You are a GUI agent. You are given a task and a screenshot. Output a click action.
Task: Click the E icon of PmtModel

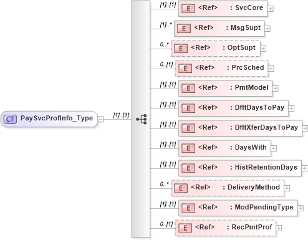click(x=188, y=89)
